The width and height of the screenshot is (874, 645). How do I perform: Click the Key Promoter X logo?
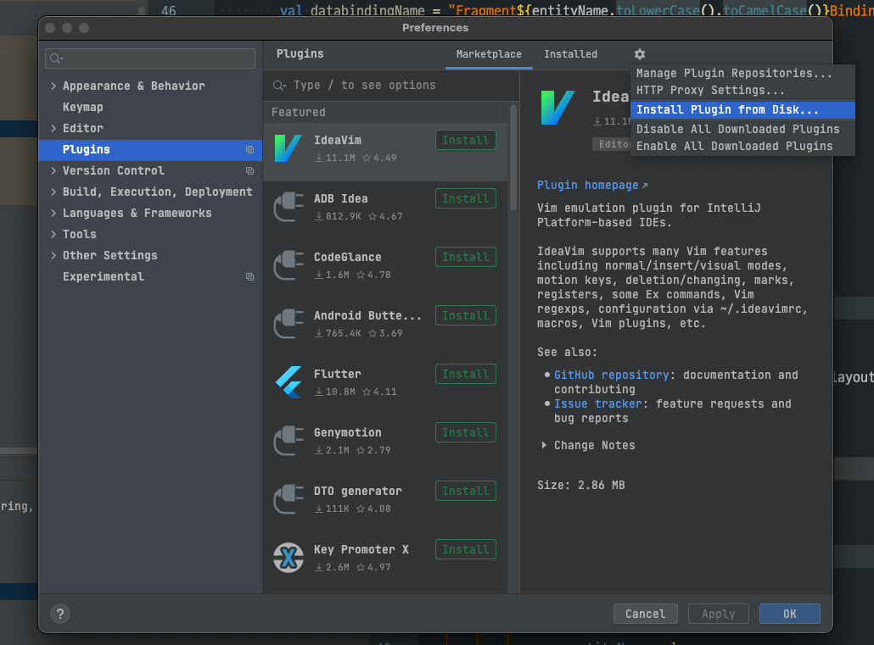coord(289,558)
